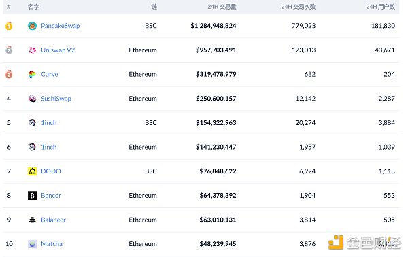This screenshot has height=257, width=408.
Task: Click the black Bancor logo icon
Action: click(x=32, y=195)
